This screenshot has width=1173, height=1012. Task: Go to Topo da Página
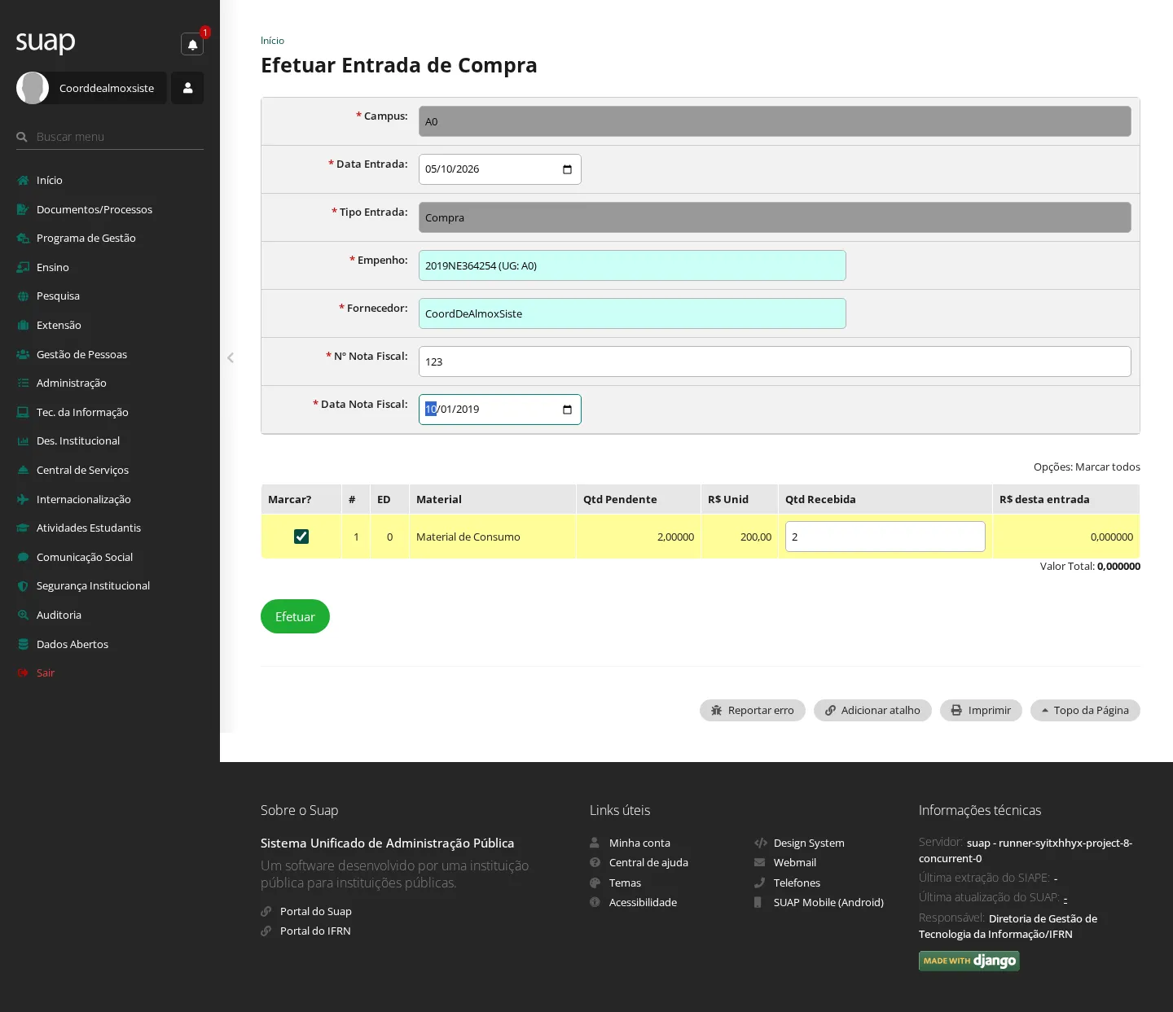(x=1085, y=710)
